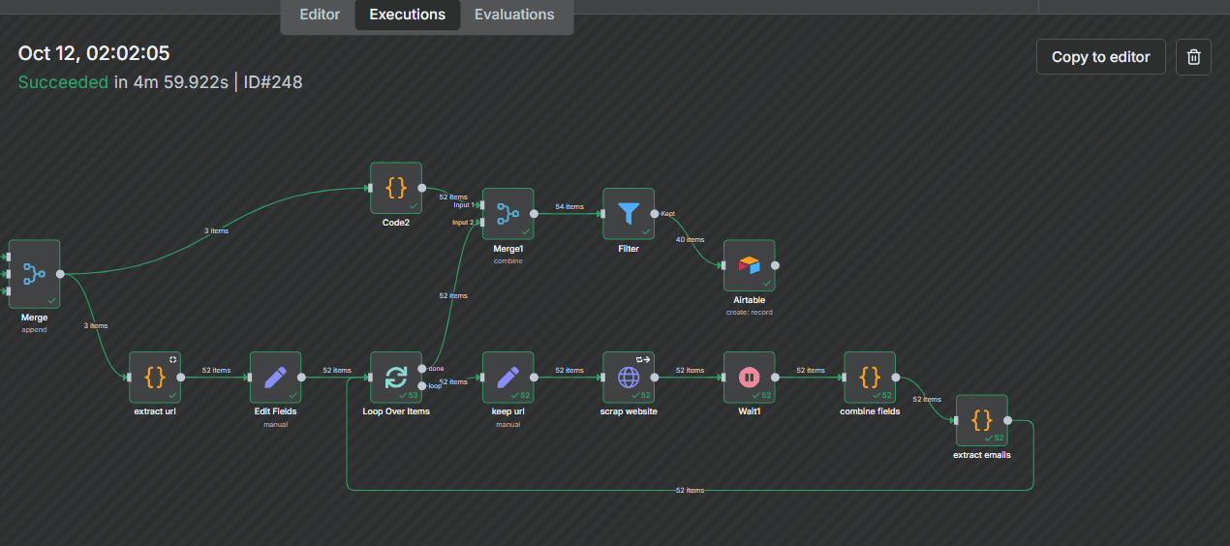Click the Code2 node label
1230x546 pixels.
(x=396, y=223)
